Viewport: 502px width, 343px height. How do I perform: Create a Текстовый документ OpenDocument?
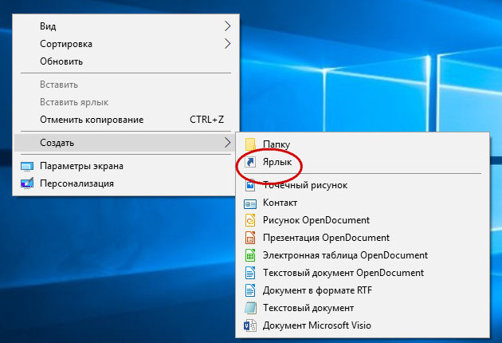coord(363,273)
